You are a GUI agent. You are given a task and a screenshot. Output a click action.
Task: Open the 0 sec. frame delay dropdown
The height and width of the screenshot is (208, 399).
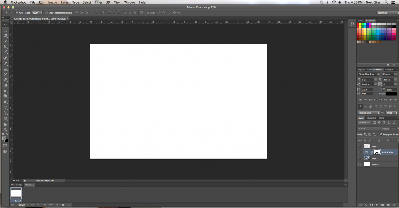click(17, 201)
